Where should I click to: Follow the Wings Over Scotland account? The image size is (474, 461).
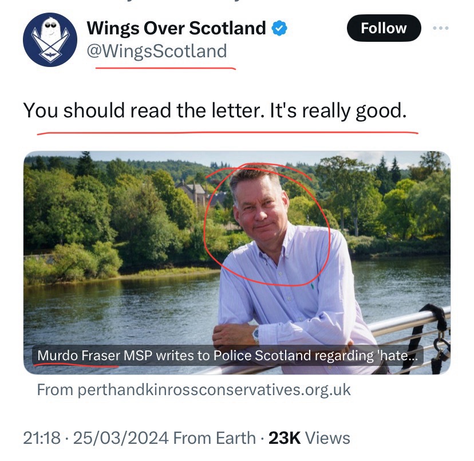[x=384, y=28]
